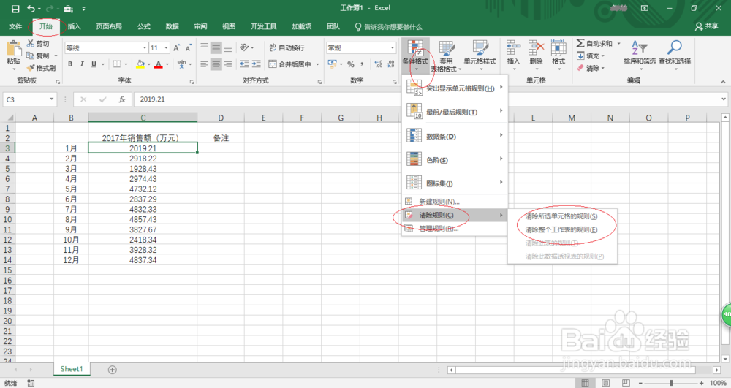Click the Delete cells (删除) icon
731x388 pixels.
click(536, 47)
